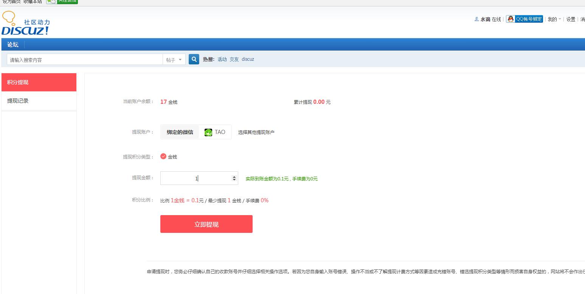Click the search content input field

[x=85, y=60]
